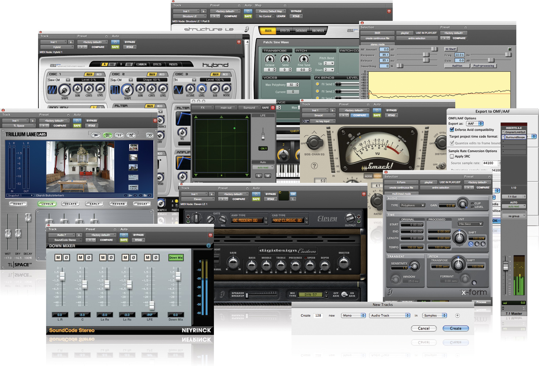Image resolution: width=539 pixels, height=366 pixels.
Task: Switch to the BROWSER tab in Structure LE
Action: [x=318, y=31]
